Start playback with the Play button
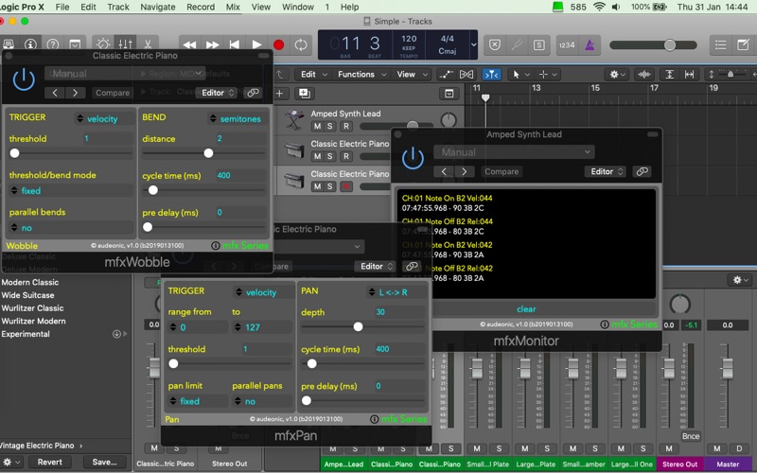Image resolution: width=757 pixels, height=473 pixels. [x=256, y=44]
